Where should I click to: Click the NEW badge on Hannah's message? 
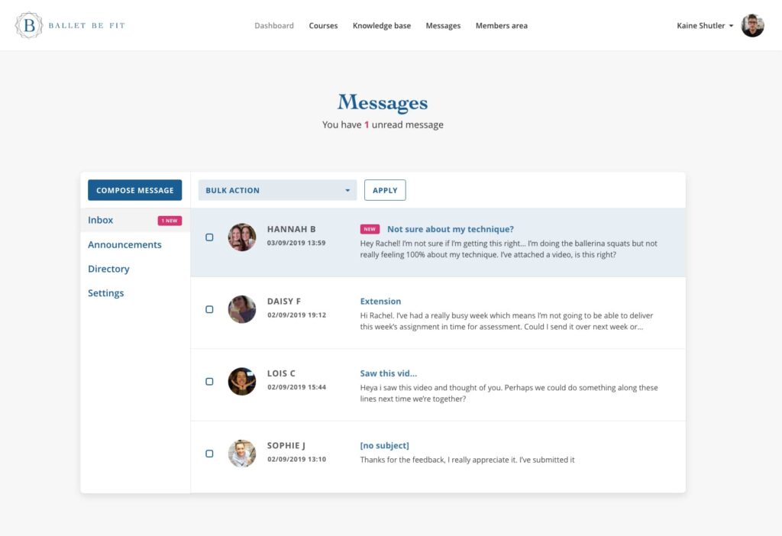pos(370,228)
